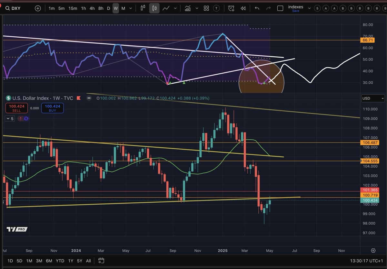
Task: Open the line type dropdown beside the trend icon
Action: [175, 8]
